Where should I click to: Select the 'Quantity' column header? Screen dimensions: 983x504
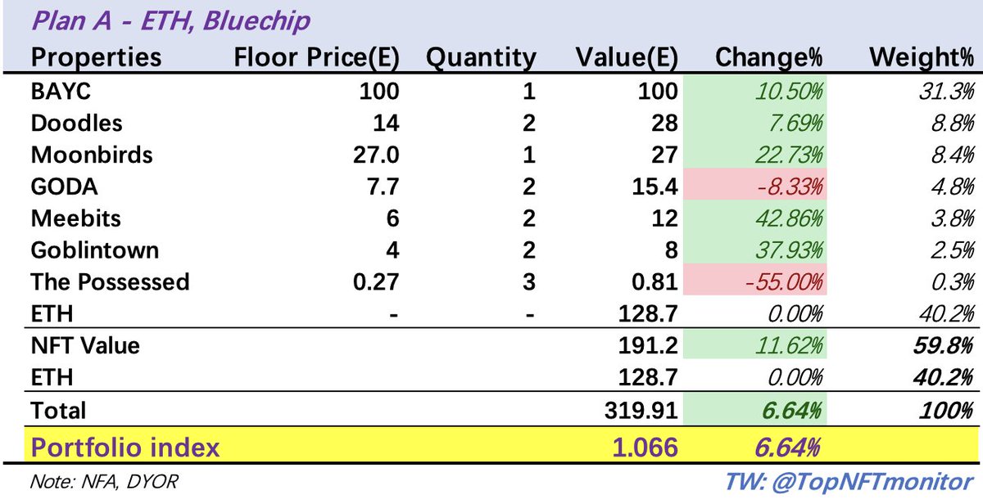tap(480, 57)
